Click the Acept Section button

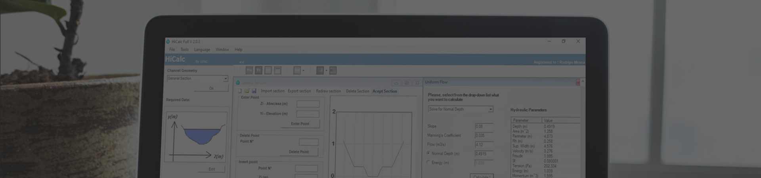(x=384, y=91)
